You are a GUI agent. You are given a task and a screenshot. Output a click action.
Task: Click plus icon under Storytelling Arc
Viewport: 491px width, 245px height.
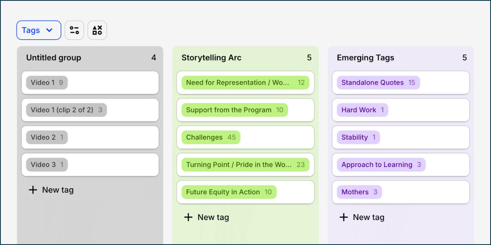[x=188, y=217]
